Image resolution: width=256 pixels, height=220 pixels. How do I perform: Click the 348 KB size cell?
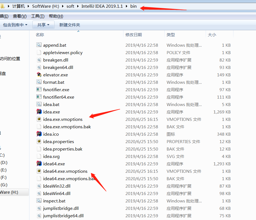click(x=224, y=134)
